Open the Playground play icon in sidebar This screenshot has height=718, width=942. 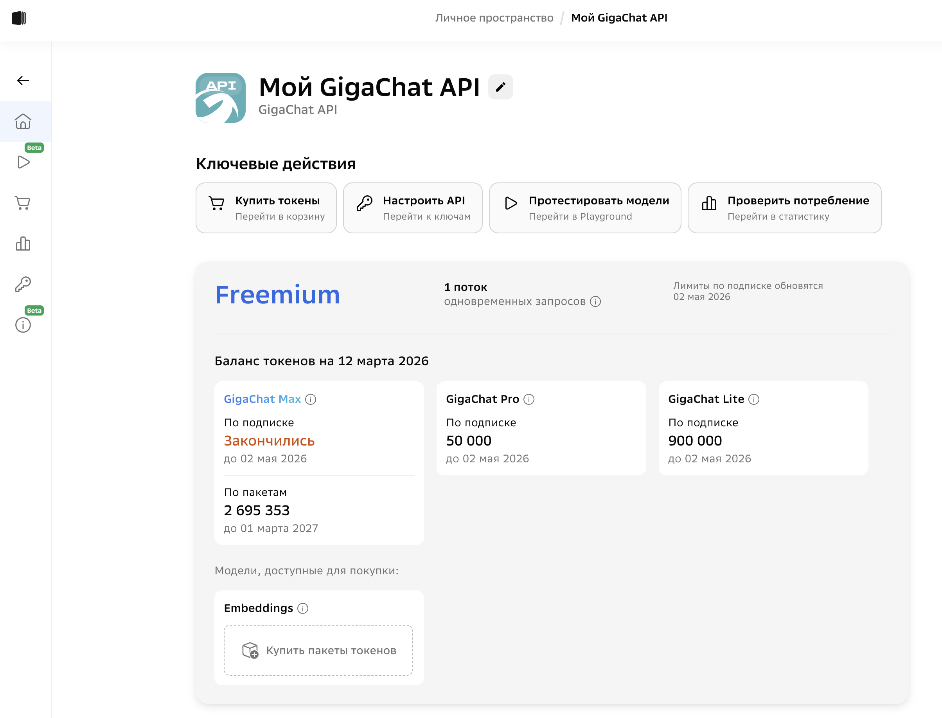click(23, 162)
